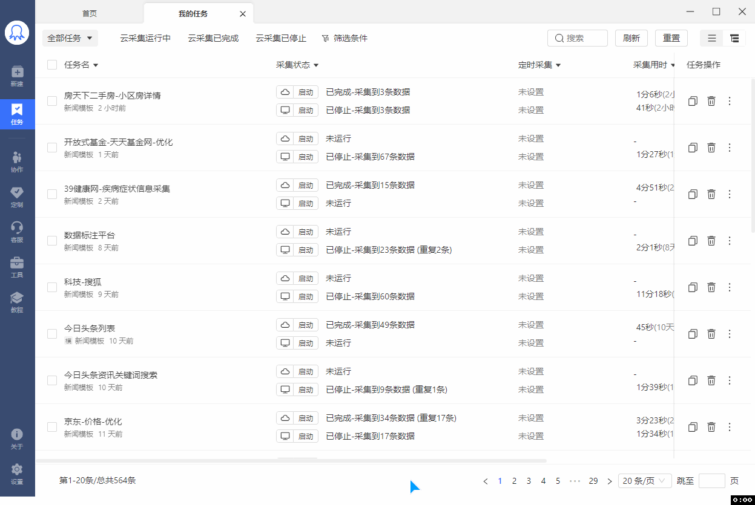Open more options for 房天下二手房-小区房详情
The image size is (755, 505).
730,101
